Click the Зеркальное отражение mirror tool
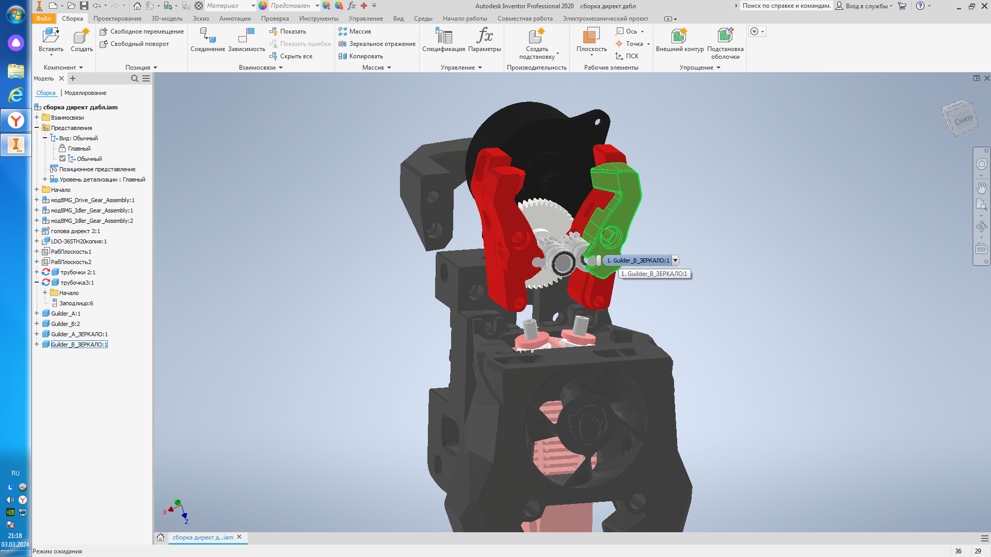The image size is (991, 557). 377,44
